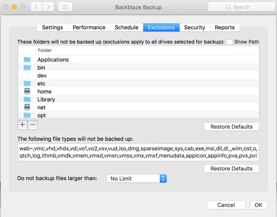Click the opt folder icon

point(27,115)
